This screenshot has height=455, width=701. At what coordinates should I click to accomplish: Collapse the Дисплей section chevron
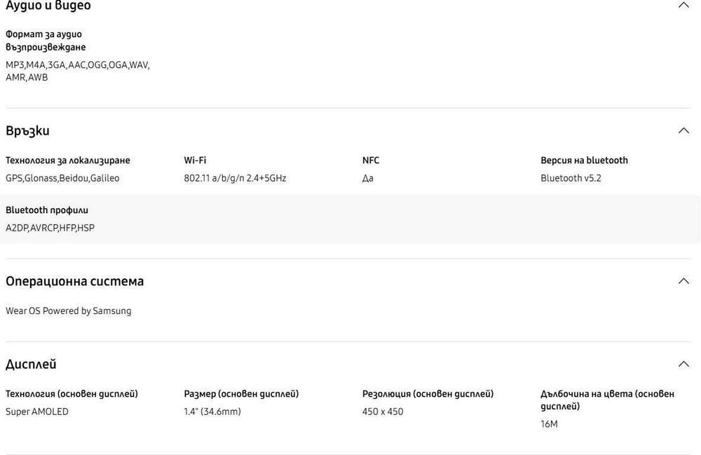(x=683, y=364)
